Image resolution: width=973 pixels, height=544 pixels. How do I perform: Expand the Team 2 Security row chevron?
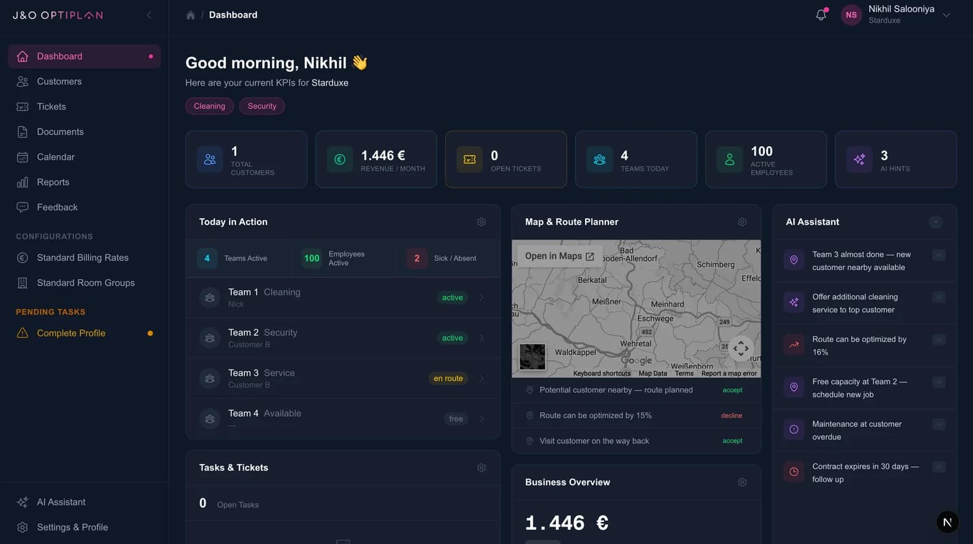(x=481, y=338)
